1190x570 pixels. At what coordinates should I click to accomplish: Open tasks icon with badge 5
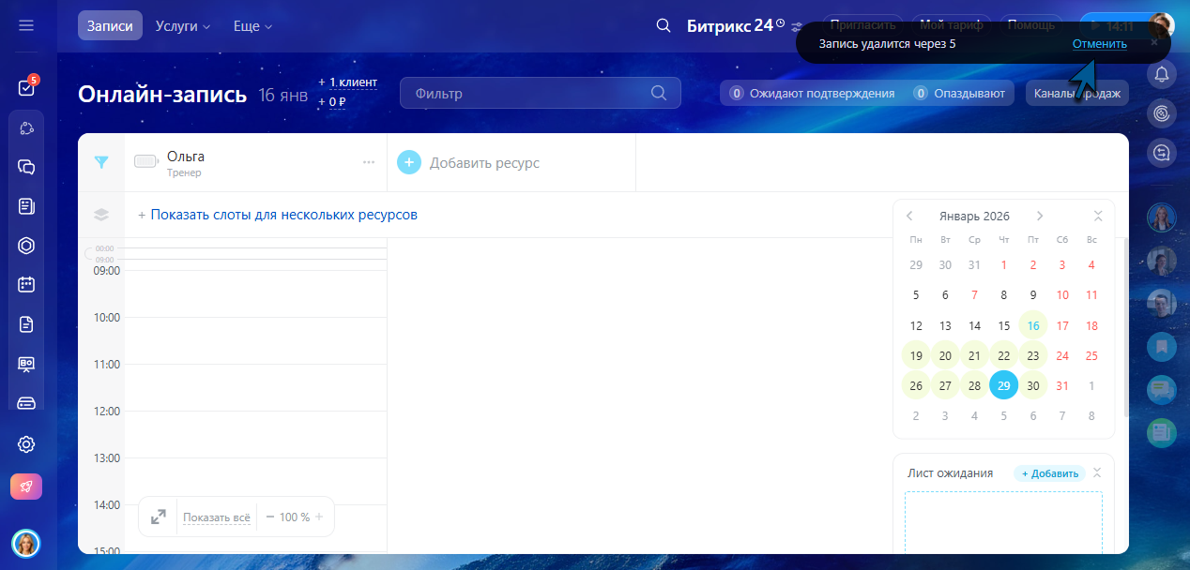26,87
